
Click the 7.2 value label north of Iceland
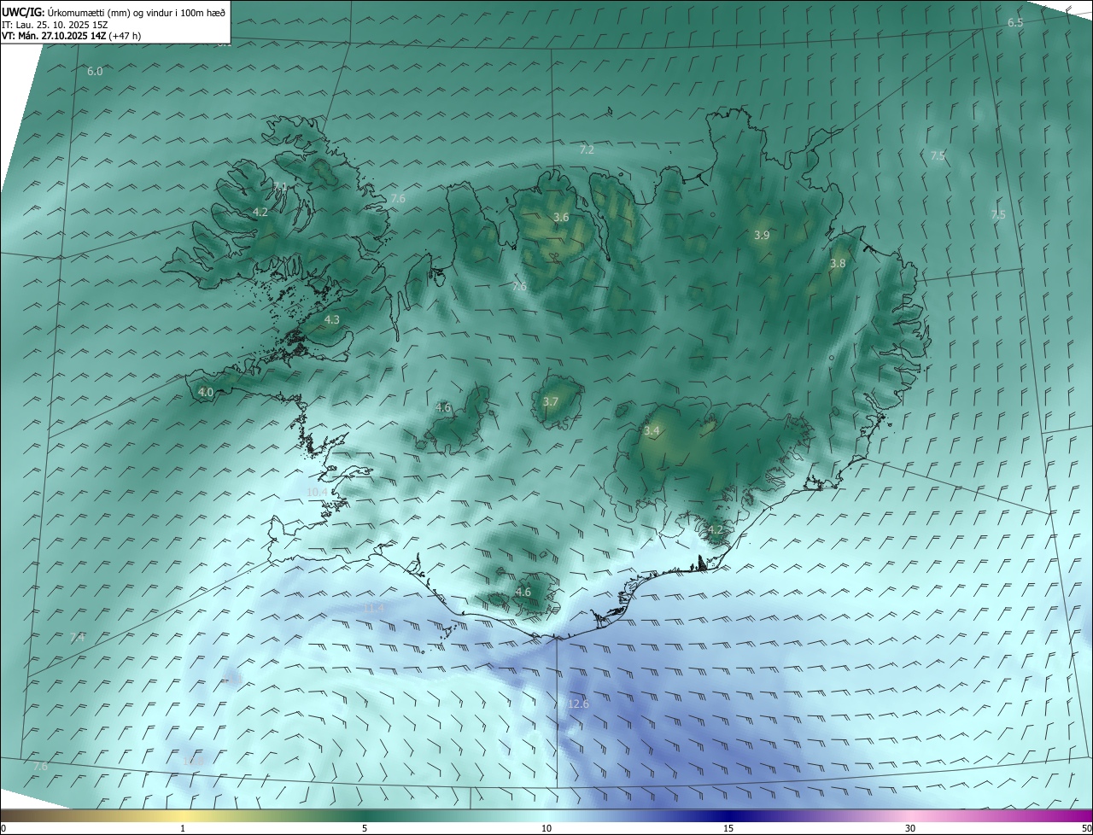(x=587, y=150)
